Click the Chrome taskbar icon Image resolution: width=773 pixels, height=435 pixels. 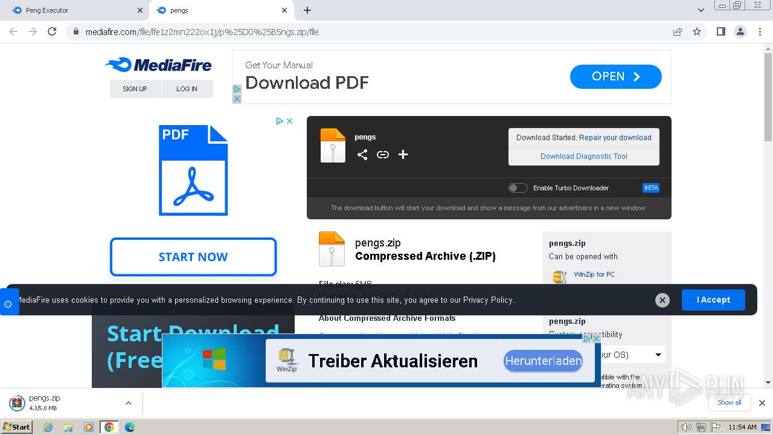(109, 427)
